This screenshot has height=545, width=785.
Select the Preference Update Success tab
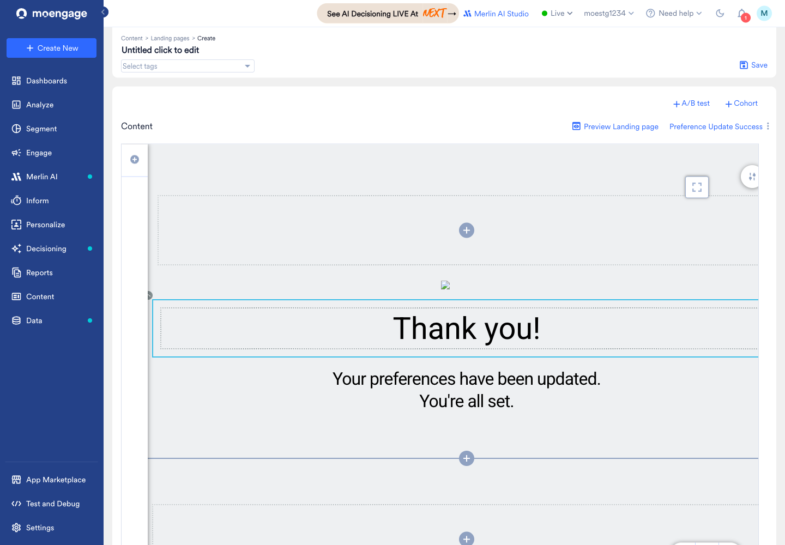point(716,126)
